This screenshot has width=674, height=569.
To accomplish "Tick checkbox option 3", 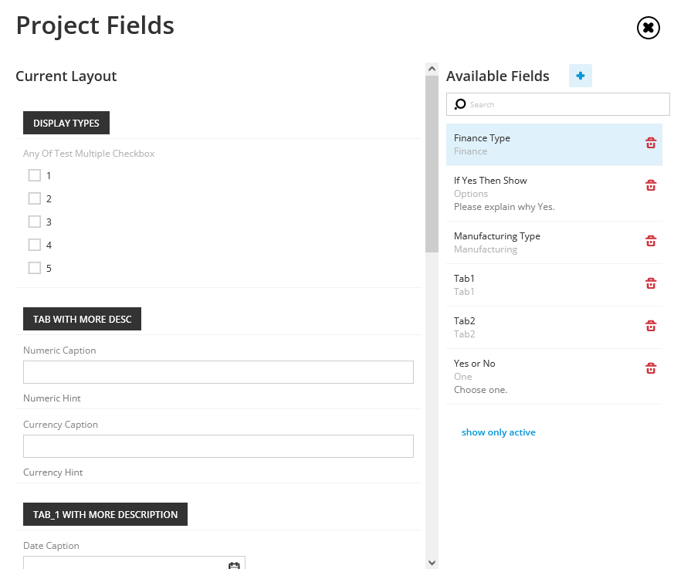I will (x=35, y=222).
